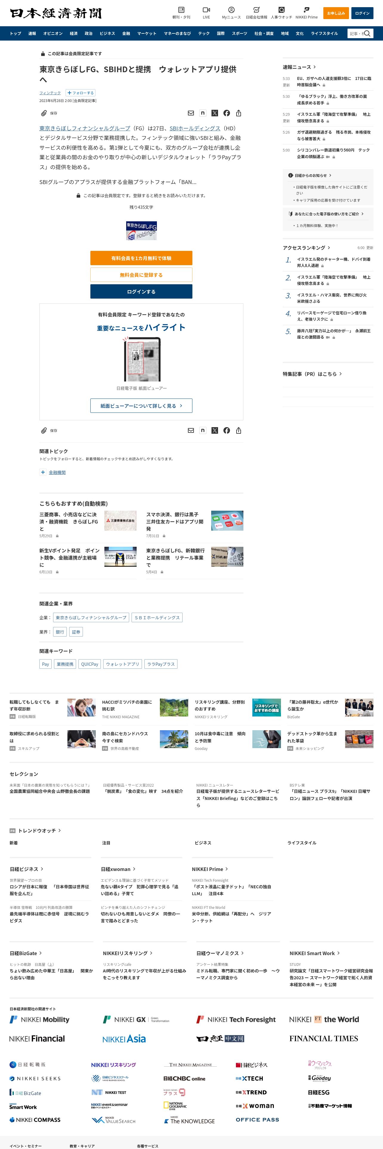
Task: Open the 朝刊・夕刊 newspaper icon
Action: click(x=181, y=10)
